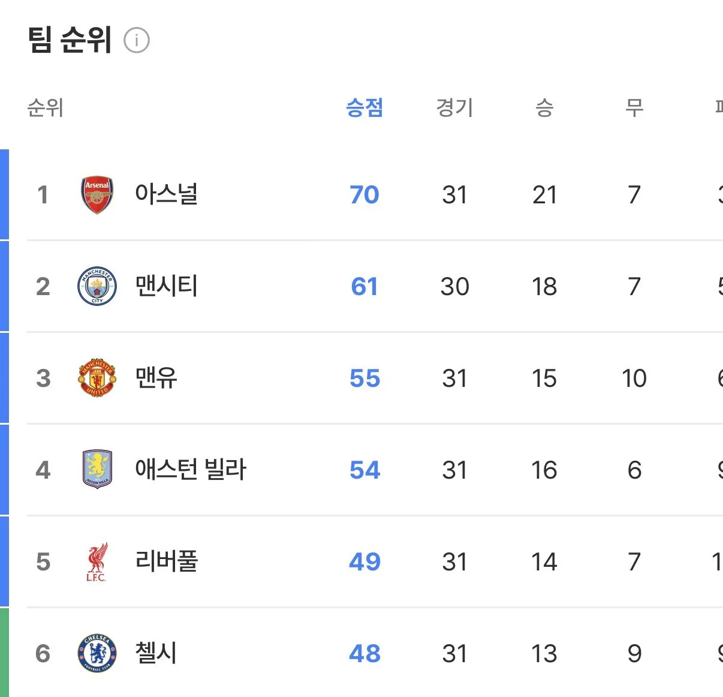Screen dimensions: 723x697
Task: Open the 맨시티 team link
Action: pos(167,286)
